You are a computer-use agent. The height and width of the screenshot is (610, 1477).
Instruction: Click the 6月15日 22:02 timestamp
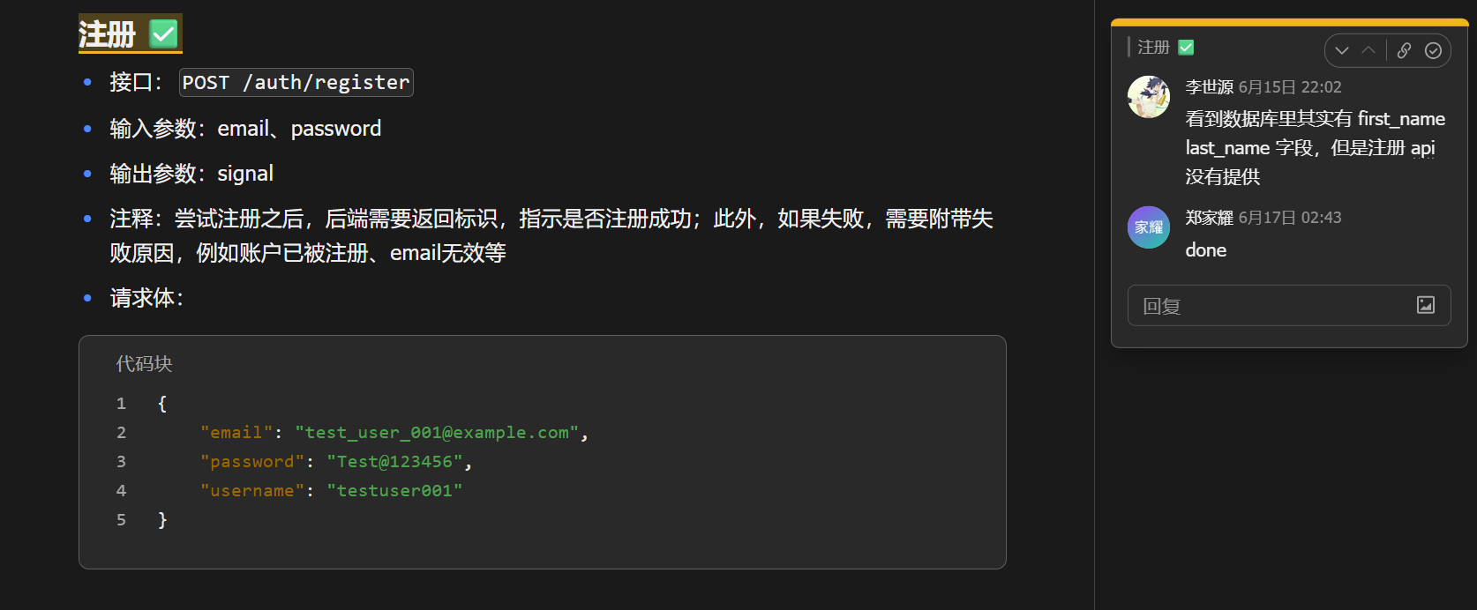[1290, 87]
